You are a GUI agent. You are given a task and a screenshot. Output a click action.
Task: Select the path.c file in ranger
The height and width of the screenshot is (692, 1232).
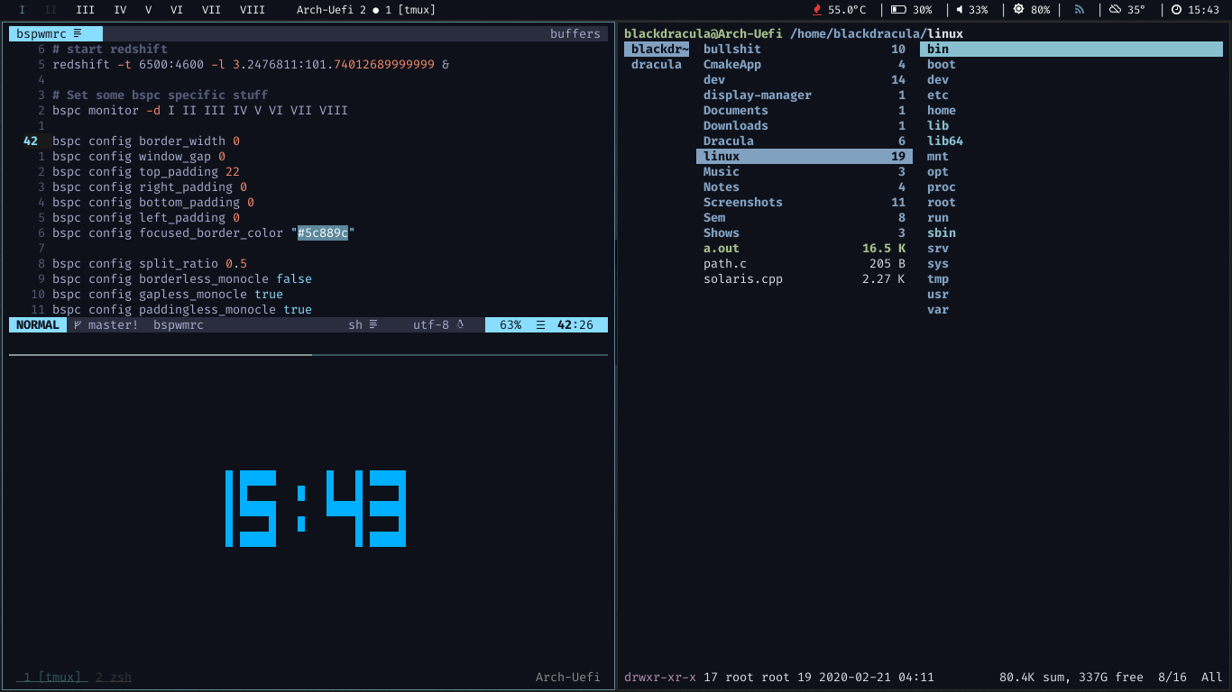tap(804, 263)
